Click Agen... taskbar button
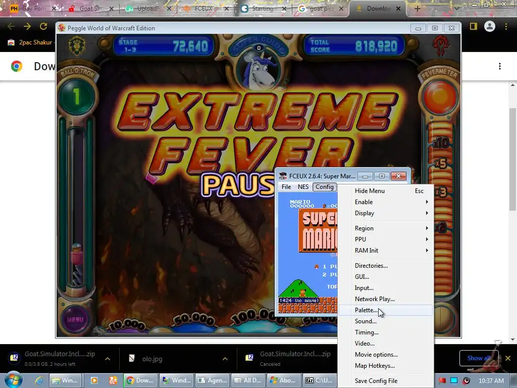Image resolution: width=517 pixels, height=388 pixels. coord(212,380)
